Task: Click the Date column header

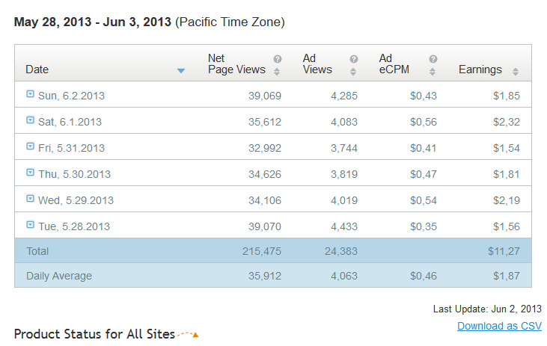Action: 37,69
